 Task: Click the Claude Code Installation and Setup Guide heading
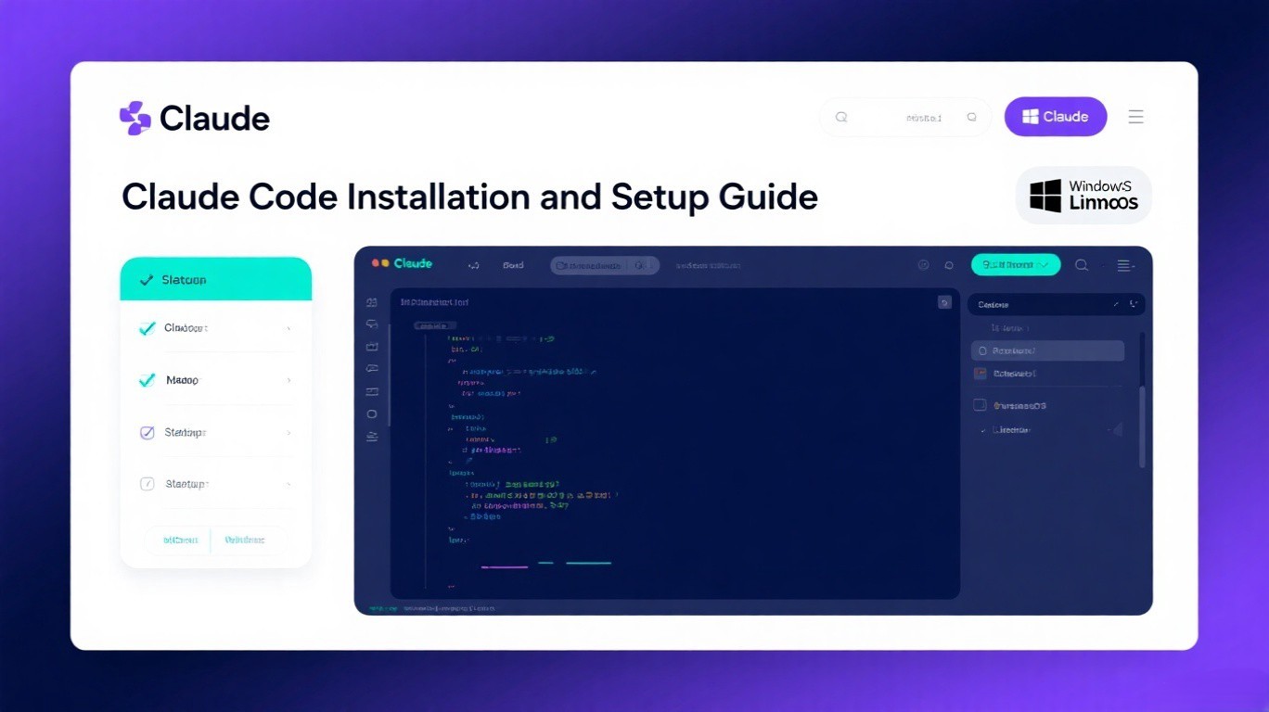click(x=469, y=197)
